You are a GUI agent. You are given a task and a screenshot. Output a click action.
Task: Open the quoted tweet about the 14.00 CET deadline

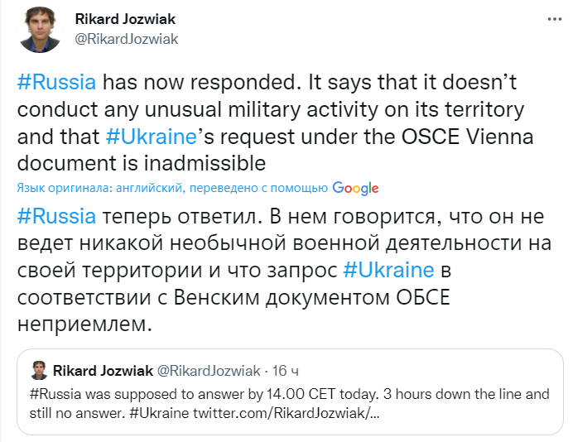(x=290, y=392)
